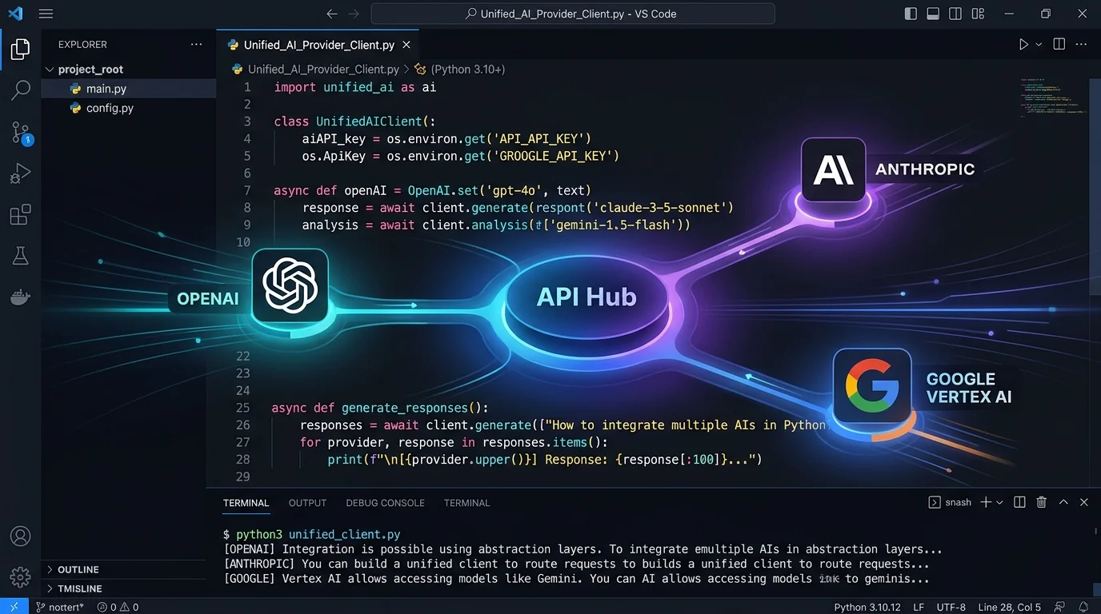Open the Extensions view

[x=20, y=214]
